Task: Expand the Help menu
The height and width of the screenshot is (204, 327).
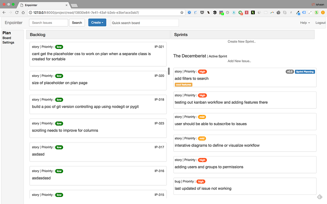Action: [305, 23]
